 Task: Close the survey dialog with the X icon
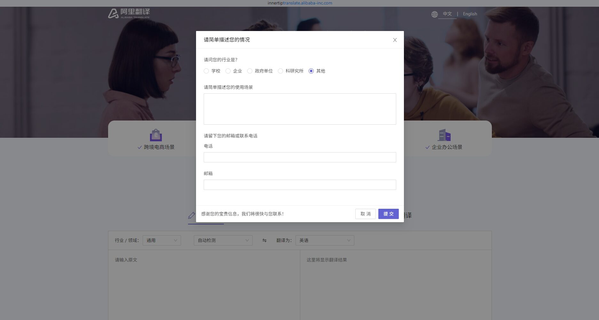(x=395, y=40)
